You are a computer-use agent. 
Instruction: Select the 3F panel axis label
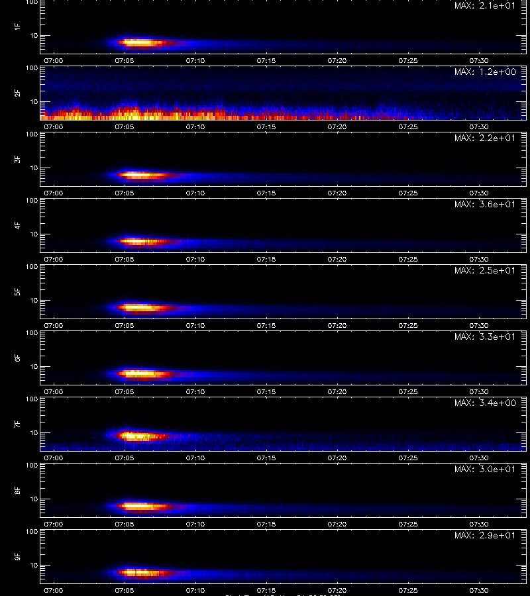[x=17, y=159]
